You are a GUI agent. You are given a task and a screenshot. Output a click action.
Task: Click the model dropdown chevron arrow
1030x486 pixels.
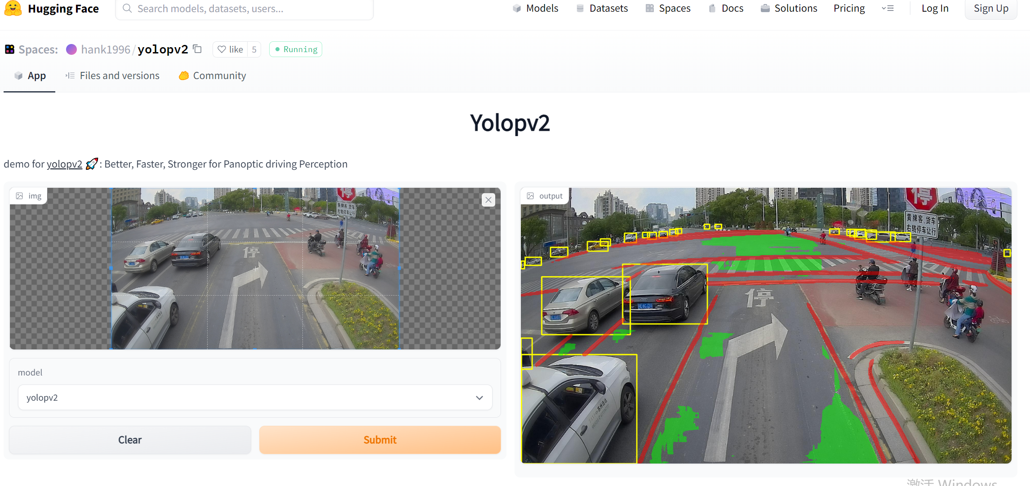pyautogui.click(x=479, y=398)
